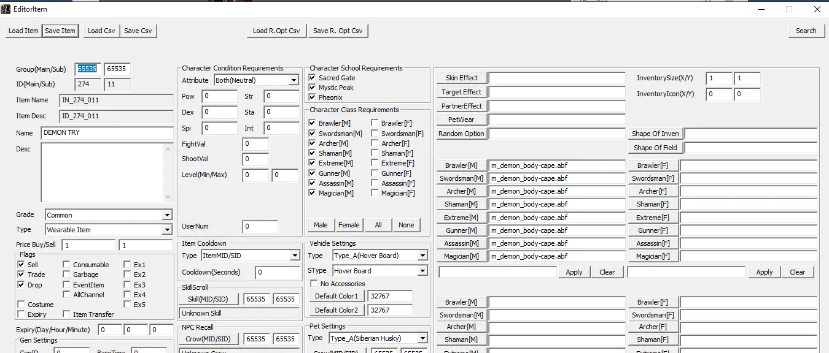Click the Desc box scroll down arrow
This screenshot has height=353, width=829.
(x=168, y=197)
